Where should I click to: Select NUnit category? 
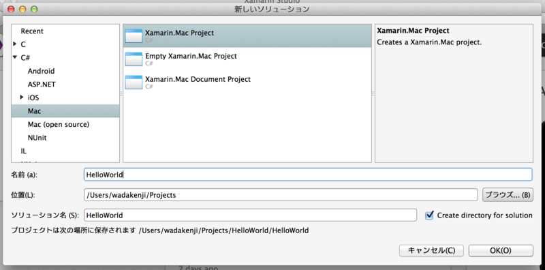37,138
